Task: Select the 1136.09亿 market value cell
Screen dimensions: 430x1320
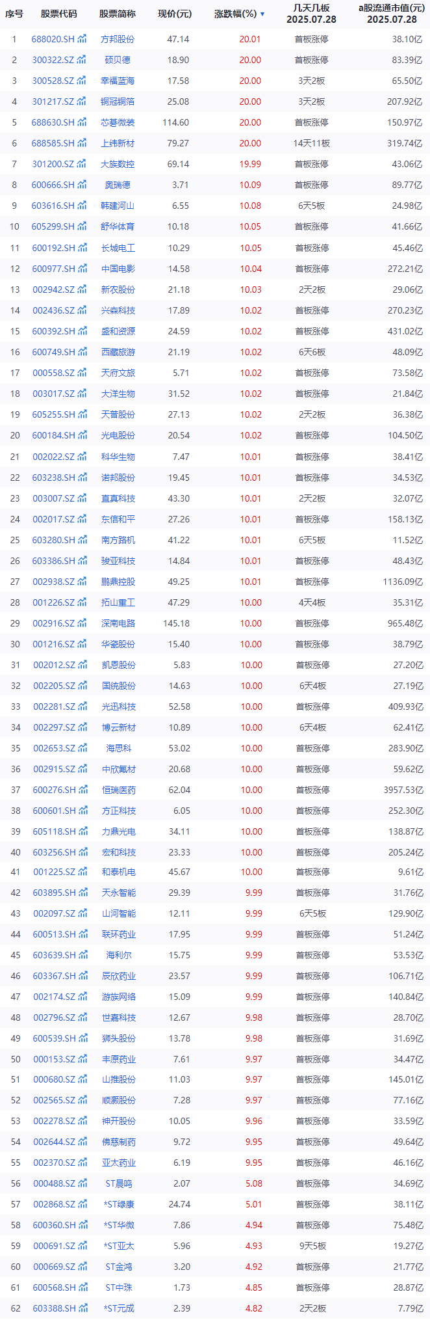Action: [x=403, y=582]
